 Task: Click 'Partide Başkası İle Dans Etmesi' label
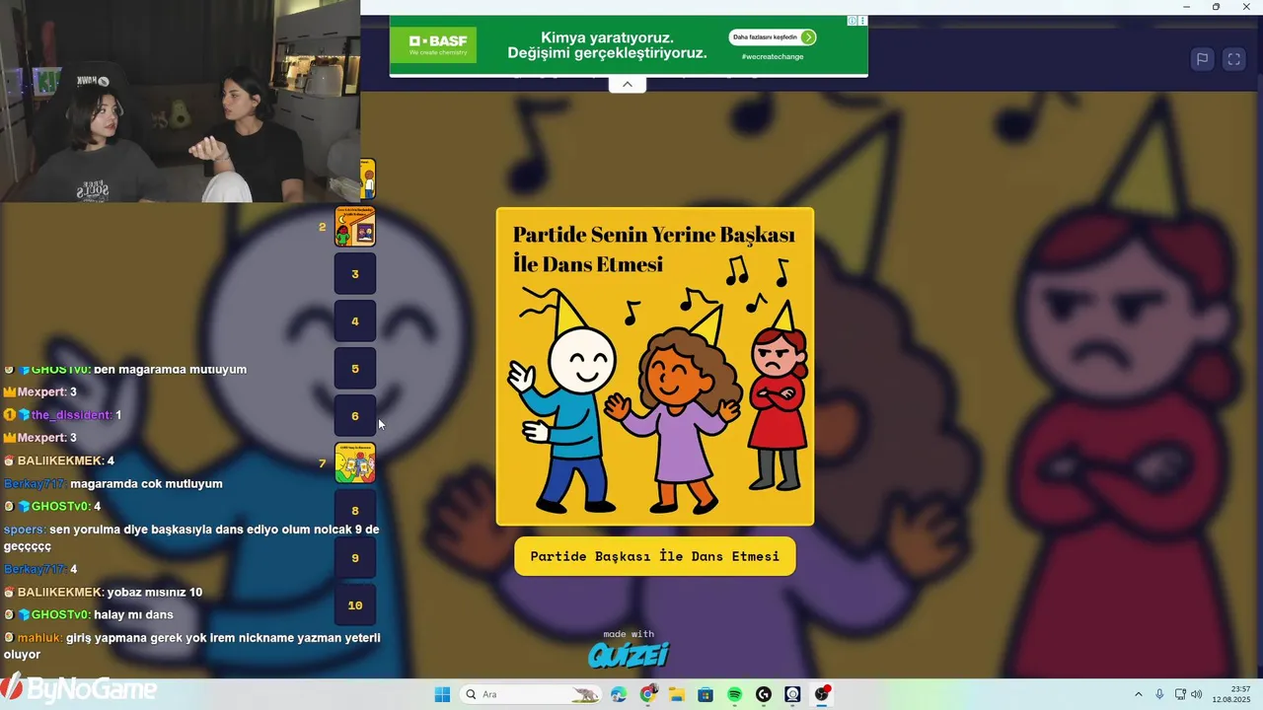tap(655, 556)
